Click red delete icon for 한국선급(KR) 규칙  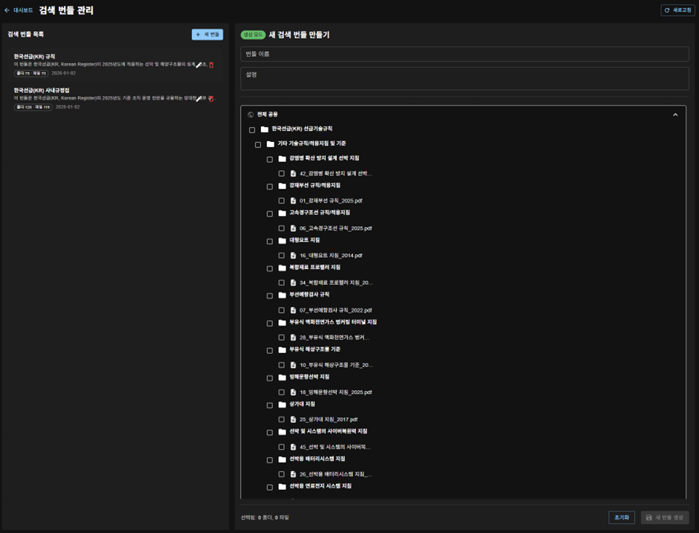coord(211,65)
